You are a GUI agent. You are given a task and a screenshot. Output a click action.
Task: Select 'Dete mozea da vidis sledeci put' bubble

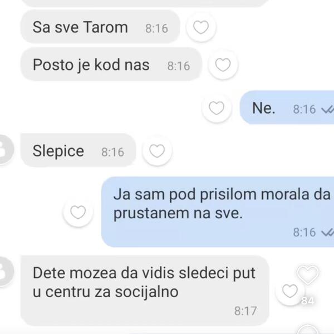pyautogui.click(x=145, y=291)
